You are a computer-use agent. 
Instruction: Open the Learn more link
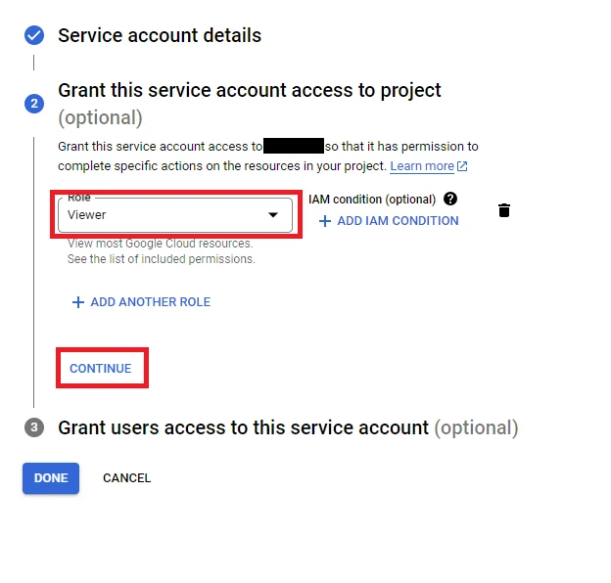(422, 166)
